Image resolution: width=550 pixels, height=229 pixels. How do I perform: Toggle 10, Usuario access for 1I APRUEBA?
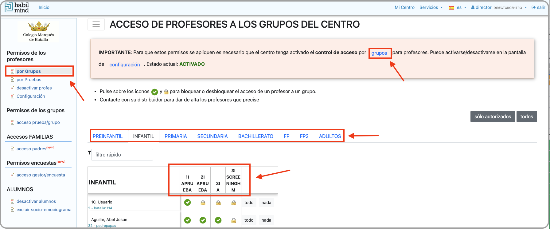tap(187, 203)
